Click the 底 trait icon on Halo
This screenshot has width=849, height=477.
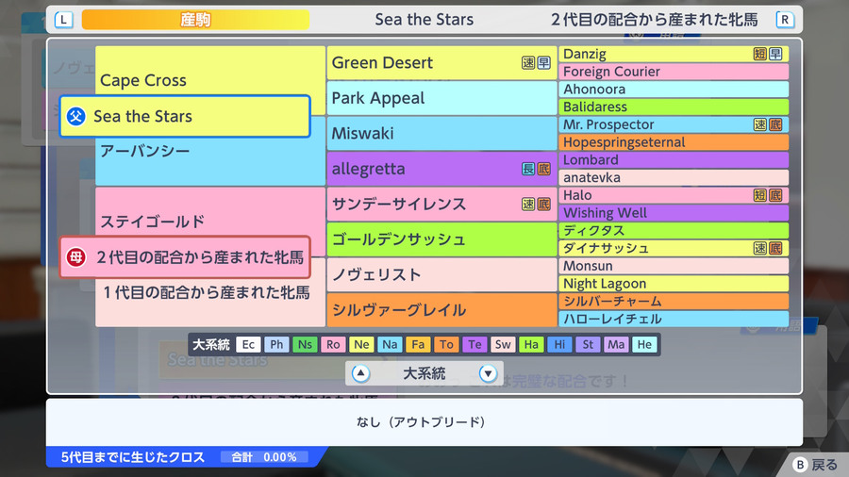tap(775, 195)
